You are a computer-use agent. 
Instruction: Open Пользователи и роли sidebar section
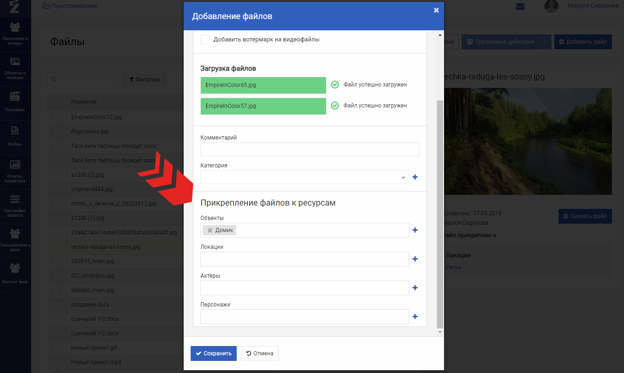(15, 240)
